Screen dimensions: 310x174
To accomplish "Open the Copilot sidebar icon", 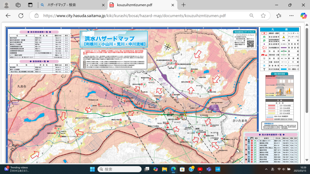I will pos(303,16).
